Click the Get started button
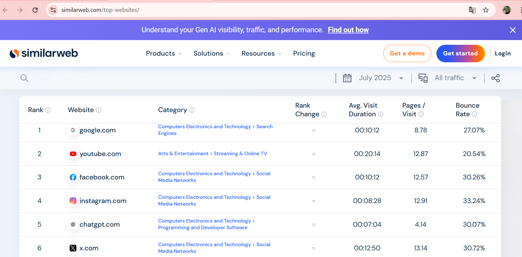This screenshot has width=522, height=257. click(460, 53)
